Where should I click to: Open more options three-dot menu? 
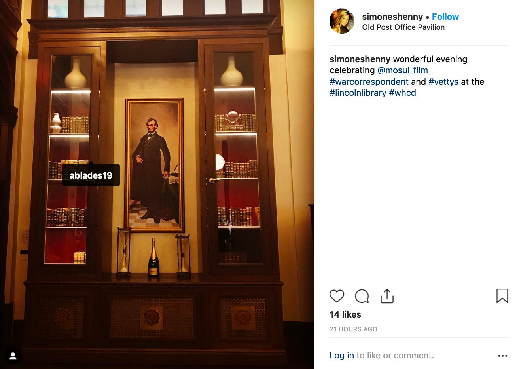502,356
